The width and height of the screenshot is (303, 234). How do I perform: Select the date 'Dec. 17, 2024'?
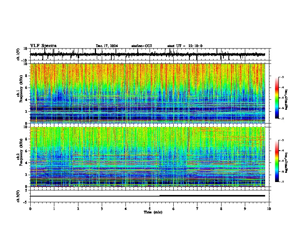click(x=107, y=46)
